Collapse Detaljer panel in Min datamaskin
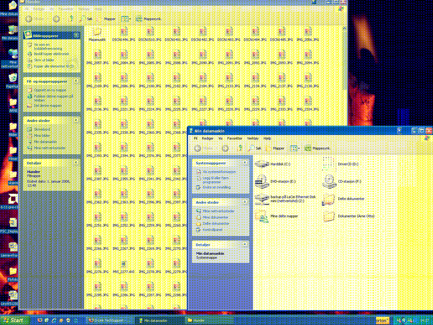The image size is (433, 325). pyautogui.click(x=245, y=244)
